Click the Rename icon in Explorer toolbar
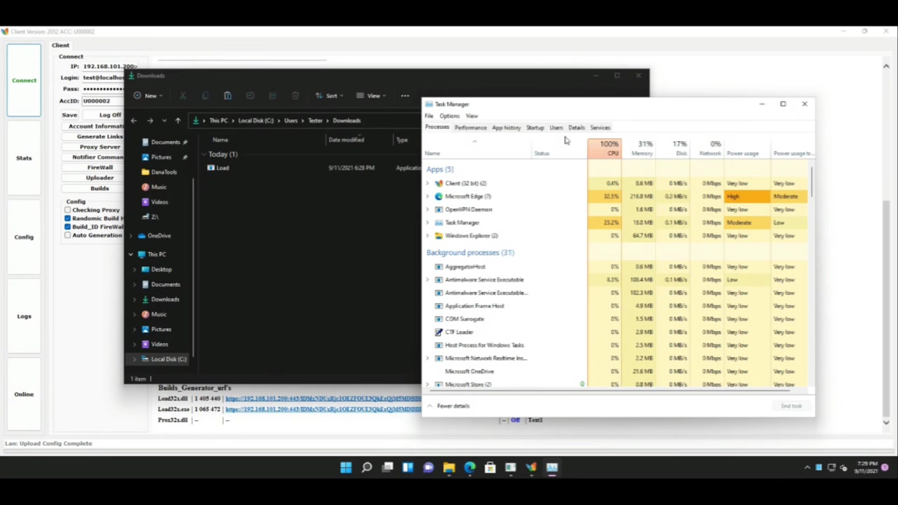This screenshot has width=898, height=505. pyautogui.click(x=250, y=95)
